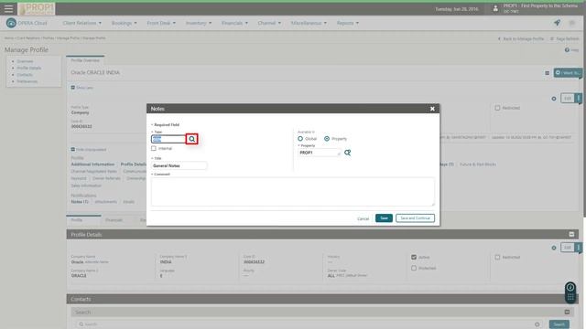Open the list view icon beside I Want To
This screenshot has width=586, height=329.
coord(548,73)
